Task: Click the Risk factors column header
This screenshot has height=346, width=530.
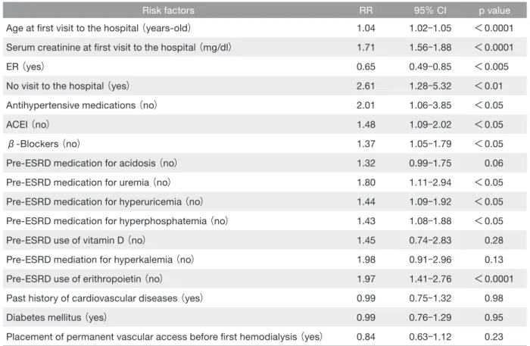Action: pos(168,11)
